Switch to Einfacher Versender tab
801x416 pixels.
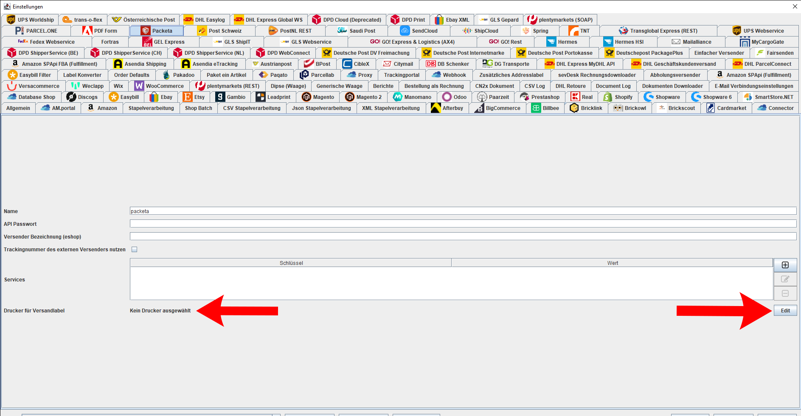tap(719, 53)
